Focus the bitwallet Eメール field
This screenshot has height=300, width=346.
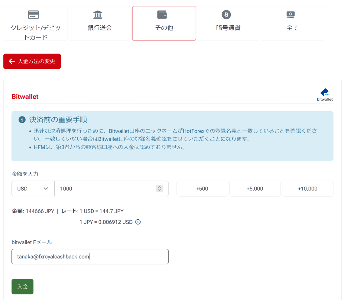[x=90, y=256]
